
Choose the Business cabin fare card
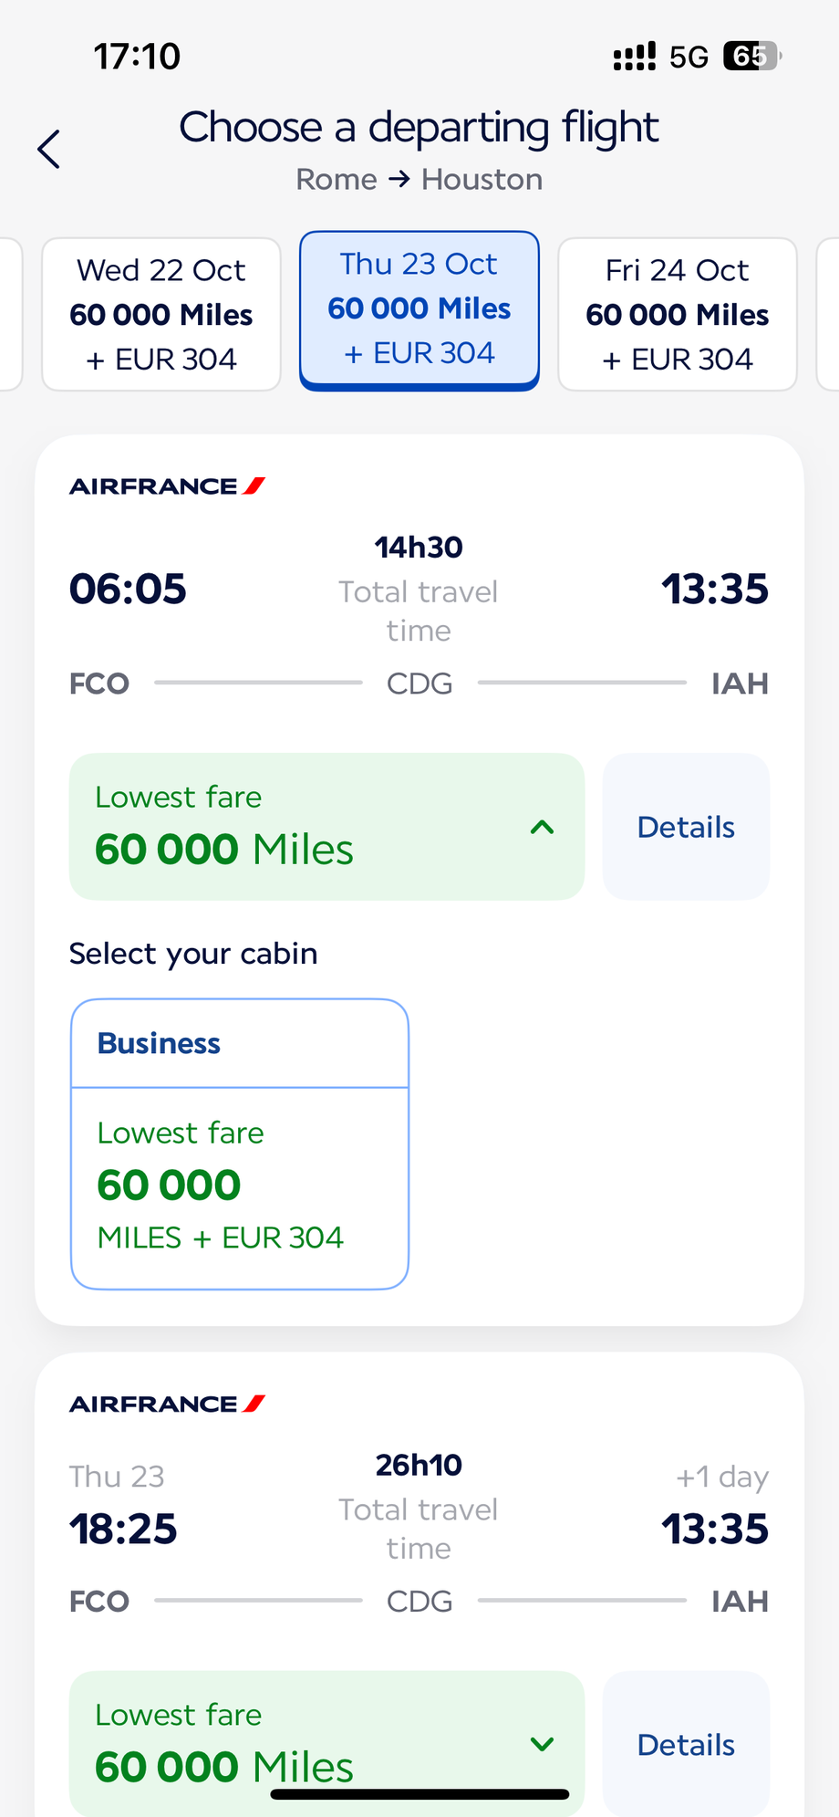click(240, 1143)
